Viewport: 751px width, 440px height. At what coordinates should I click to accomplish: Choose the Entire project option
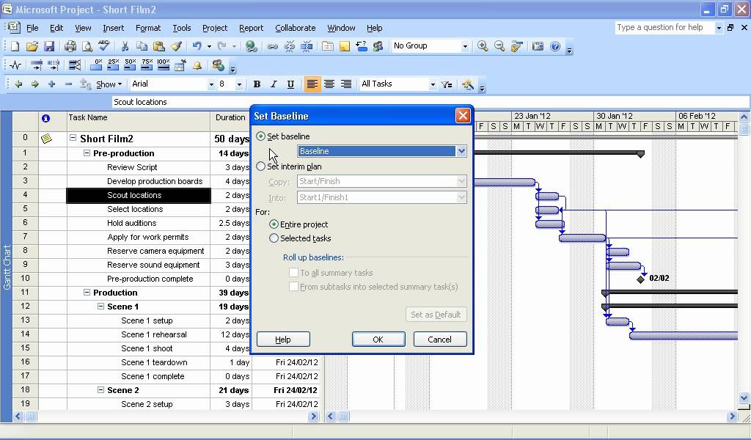coord(274,224)
